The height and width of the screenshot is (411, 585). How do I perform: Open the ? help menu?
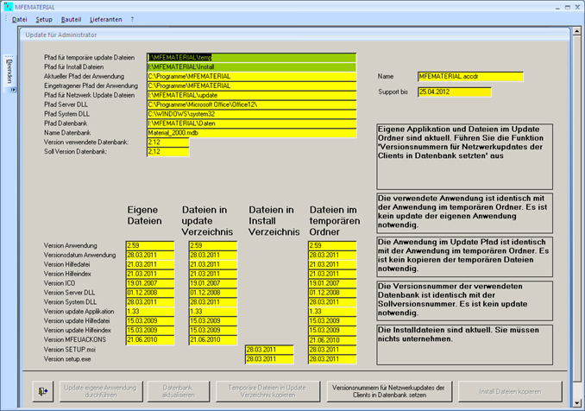point(132,19)
